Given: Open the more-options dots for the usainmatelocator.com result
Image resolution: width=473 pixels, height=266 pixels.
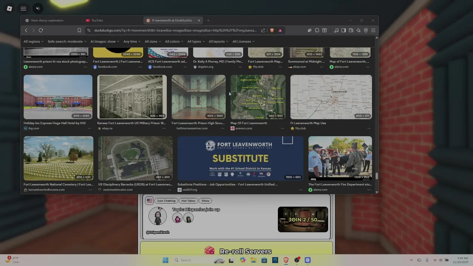Looking at the screenshot, I should coord(170,190).
